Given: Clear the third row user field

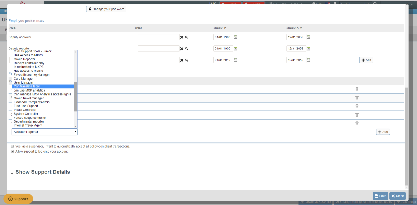Looking at the screenshot, I should [182, 60].
